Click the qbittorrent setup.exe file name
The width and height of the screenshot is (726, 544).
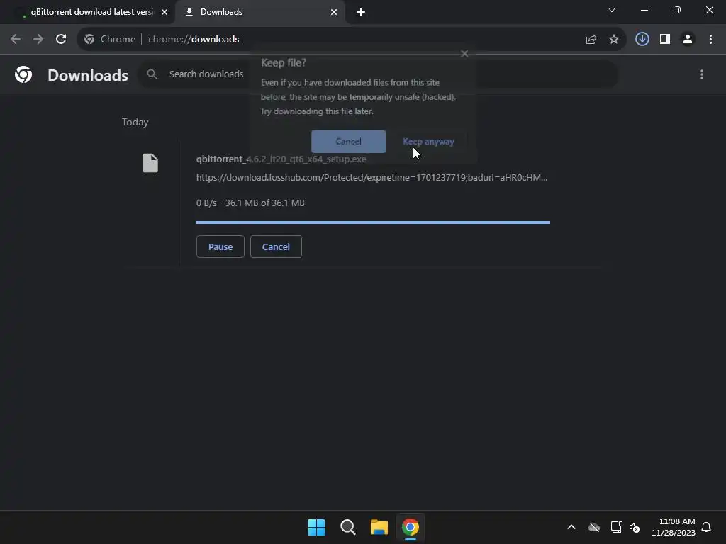click(281, 159)
